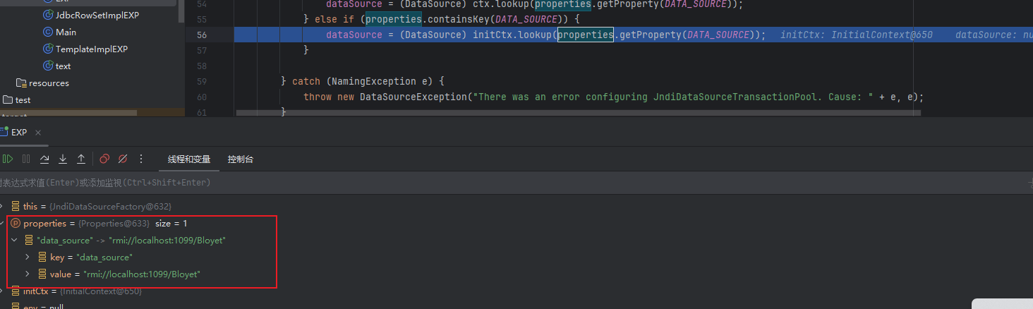This screenshot has width=1033, height=309.
Task: Toggle mute breakpoints slashed circle icon
Action: [123, 159]
